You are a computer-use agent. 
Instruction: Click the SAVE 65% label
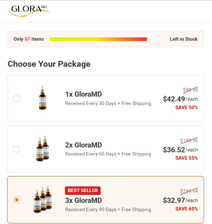186,209
